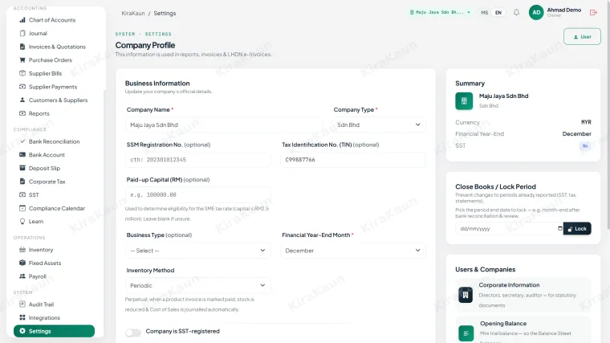Viewport: 610px width, 343px height.
Task: Click the logout icon beside Ahmad Demo
Action: [593, 13]
